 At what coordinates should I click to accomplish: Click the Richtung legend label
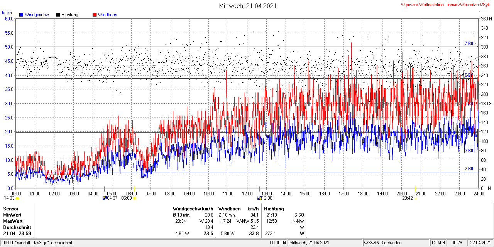pyautogui.click(x=70, y=15)
